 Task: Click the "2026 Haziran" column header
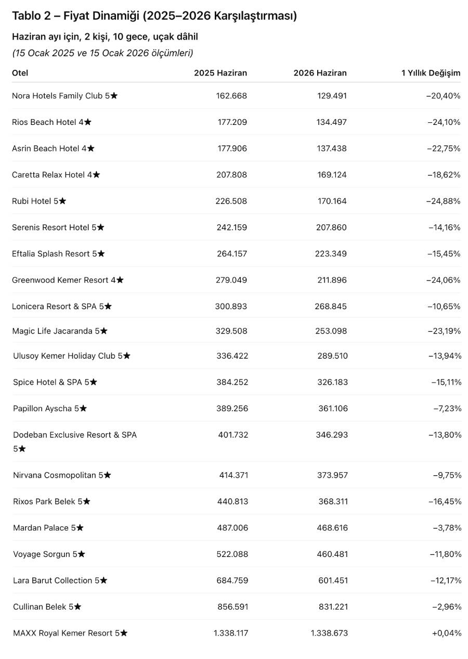tap(320, 73)
